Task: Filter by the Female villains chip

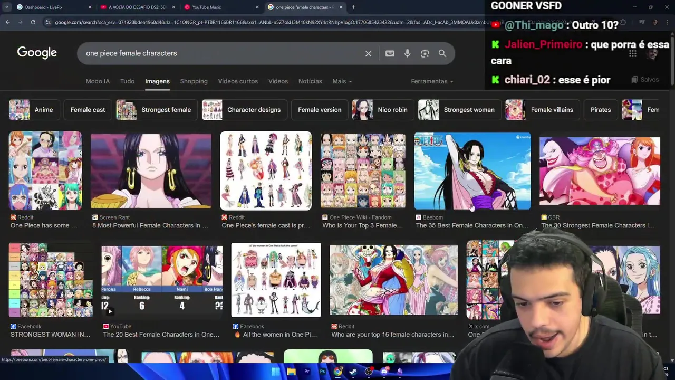Action: (542, 110)
